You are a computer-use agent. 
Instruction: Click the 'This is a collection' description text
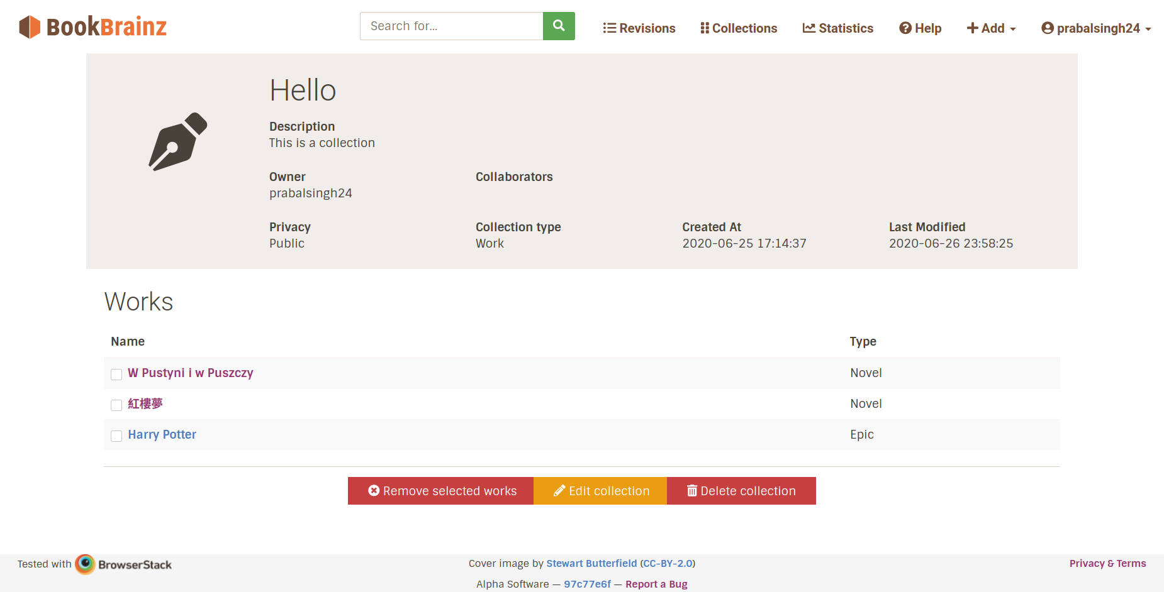pyautogui.click(x=322, y=143)
